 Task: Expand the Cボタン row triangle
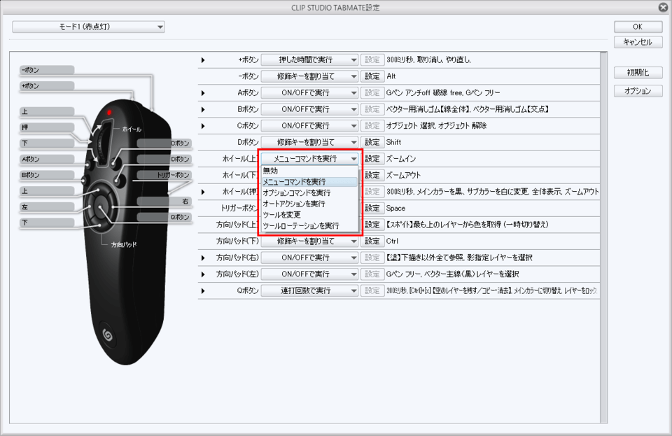pos(203,126)
